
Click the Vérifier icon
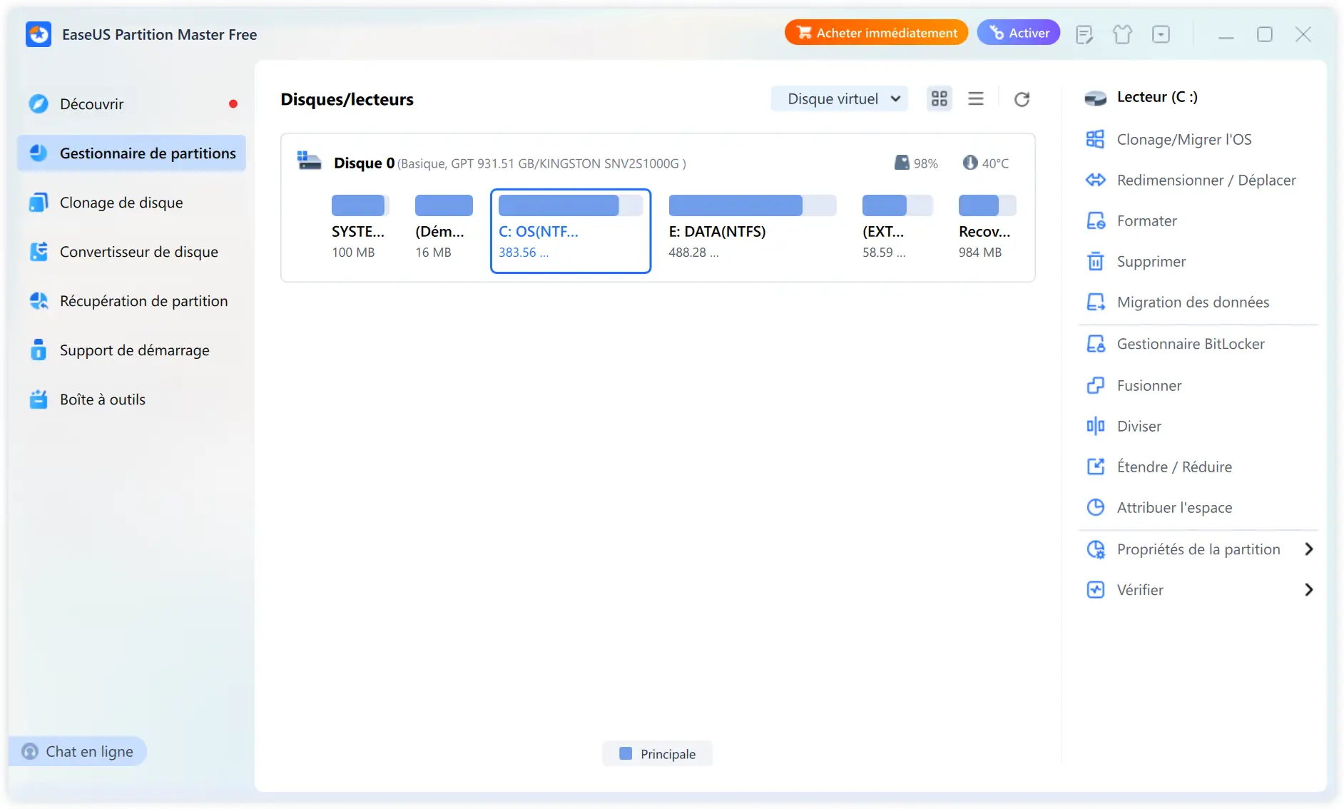[1096, 590]
